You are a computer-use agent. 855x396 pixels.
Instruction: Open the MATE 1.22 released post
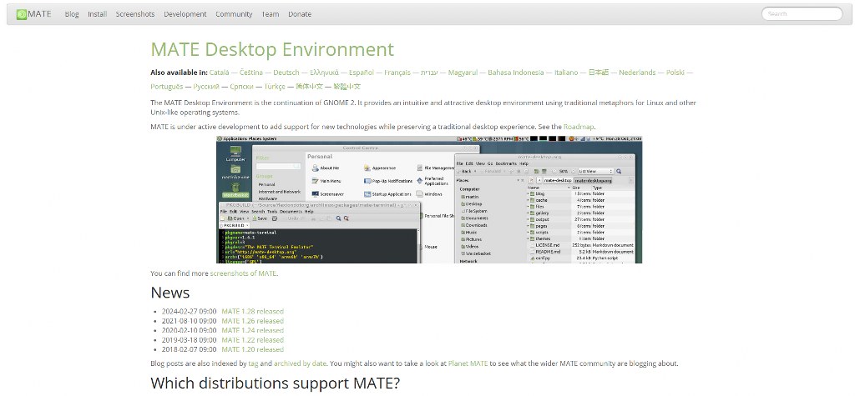(252, 340)
